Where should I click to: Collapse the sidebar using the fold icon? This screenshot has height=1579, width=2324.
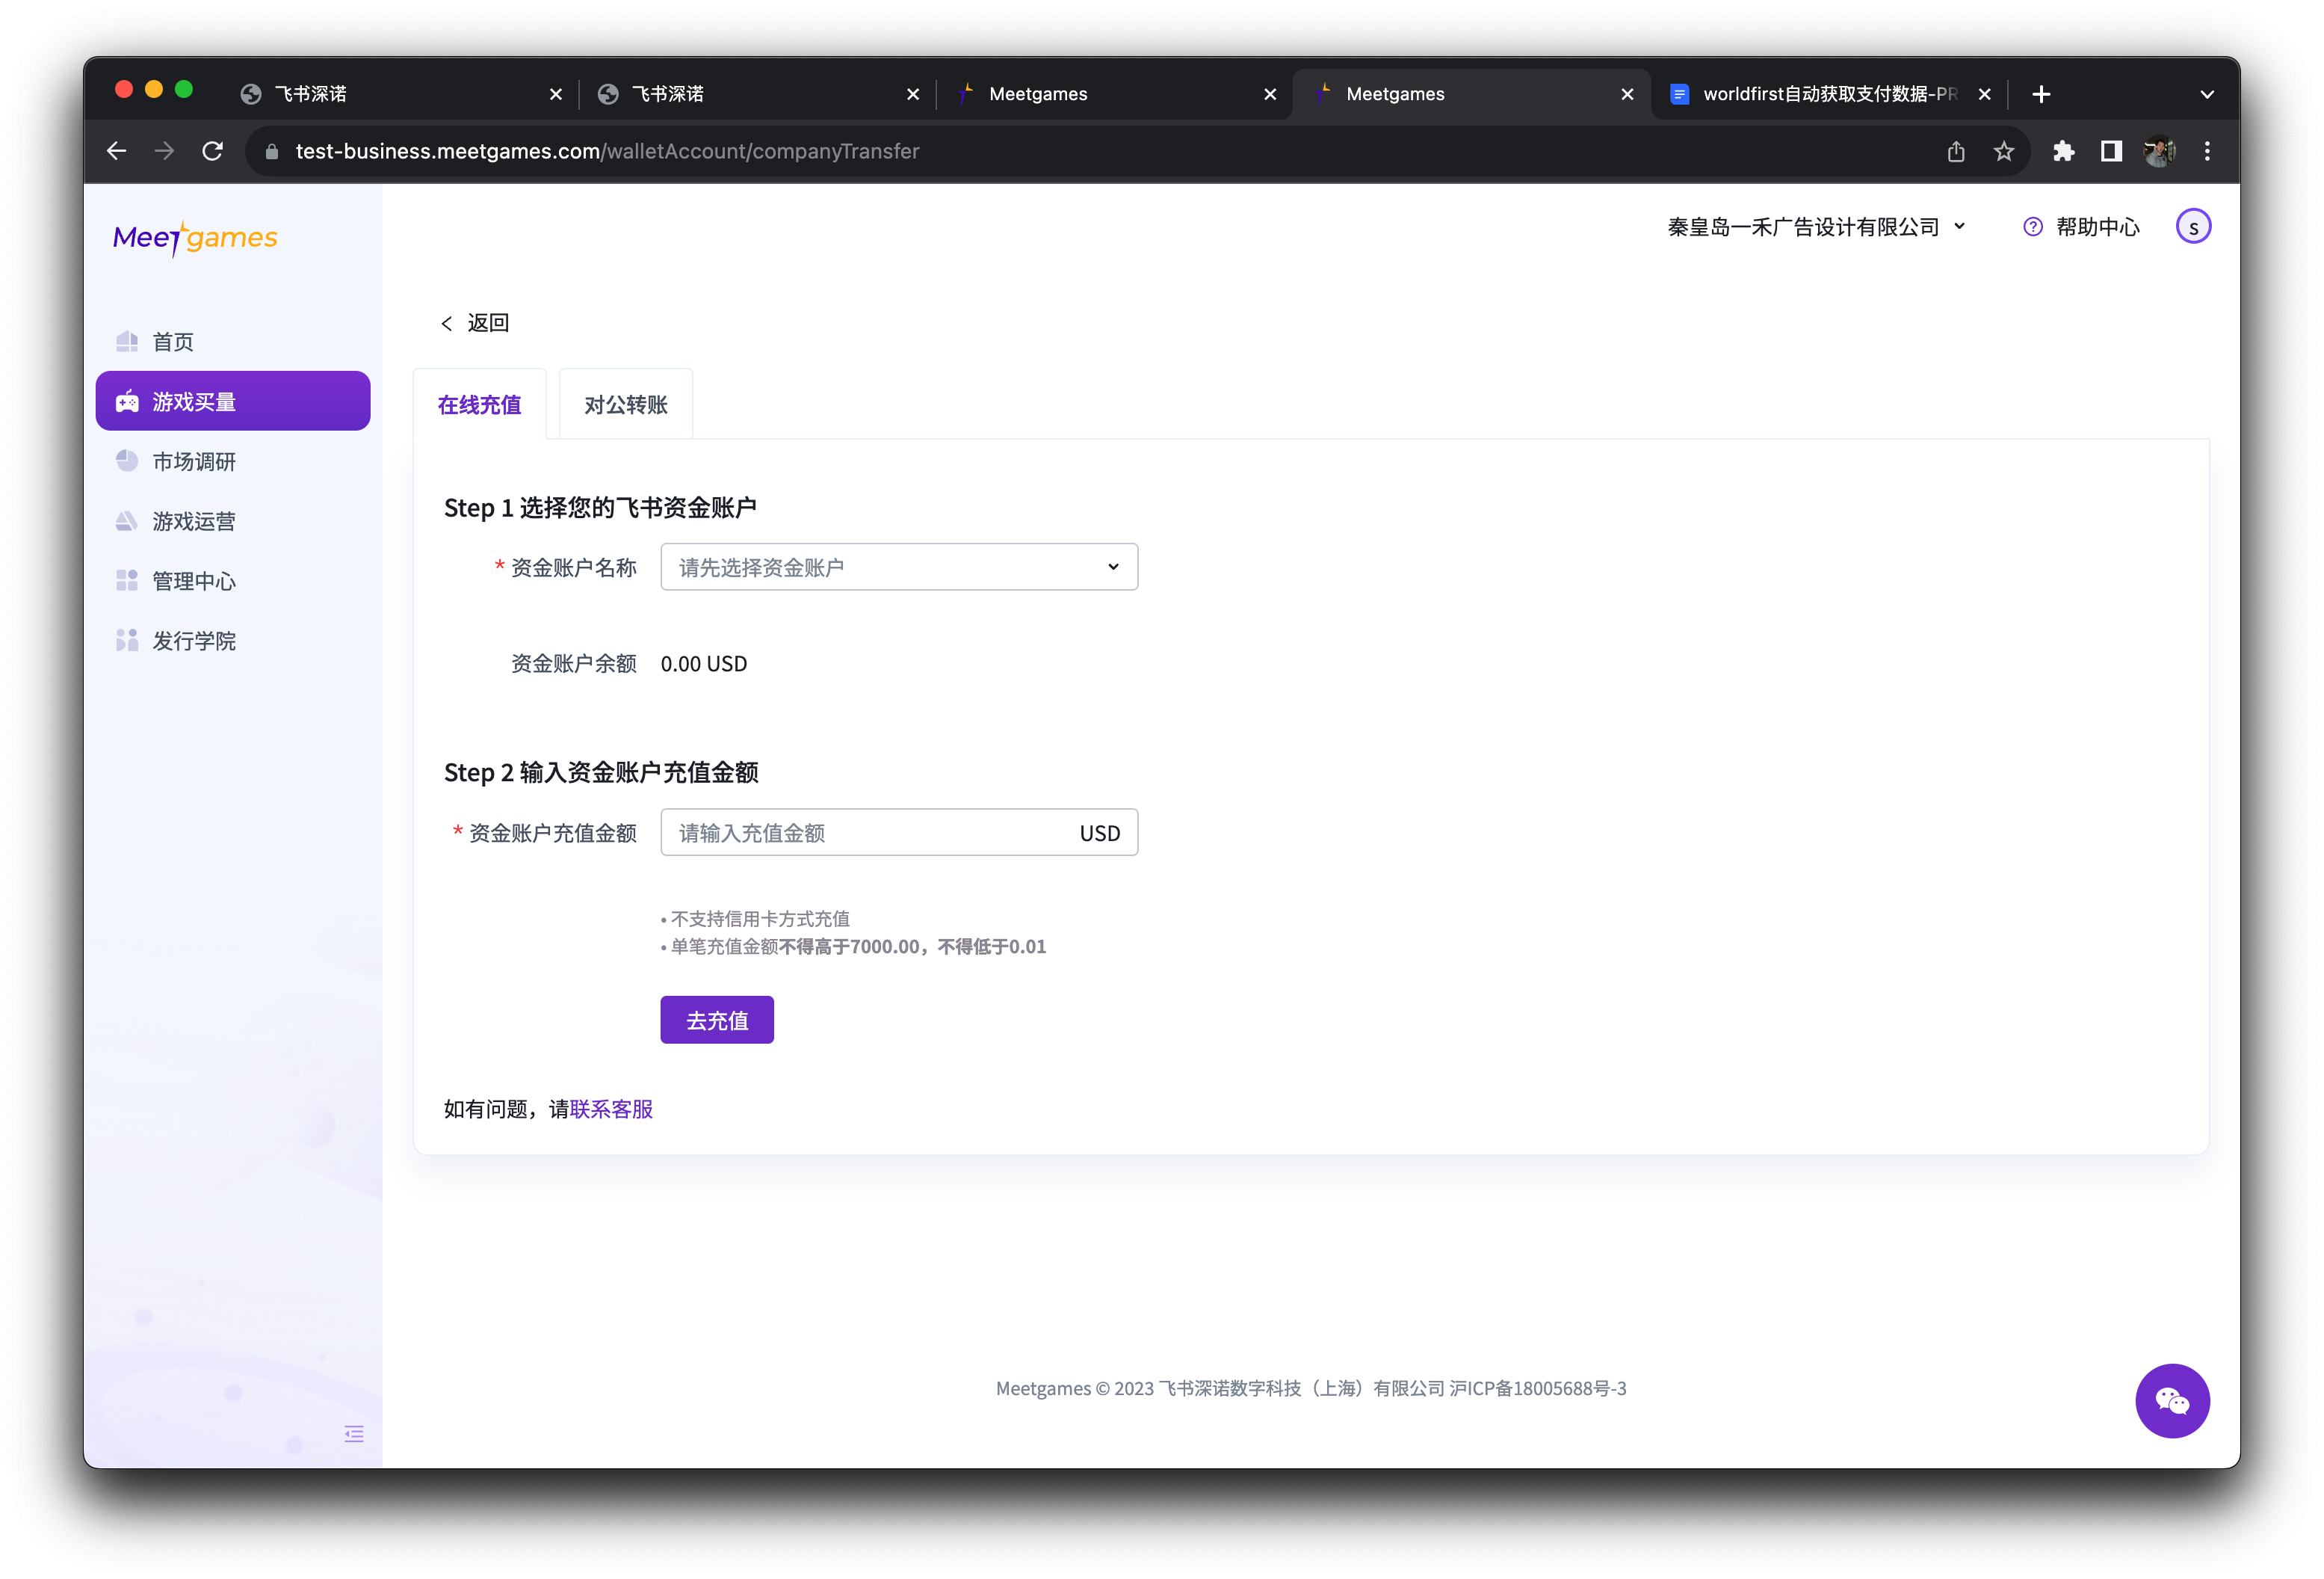coord(354,1433)
